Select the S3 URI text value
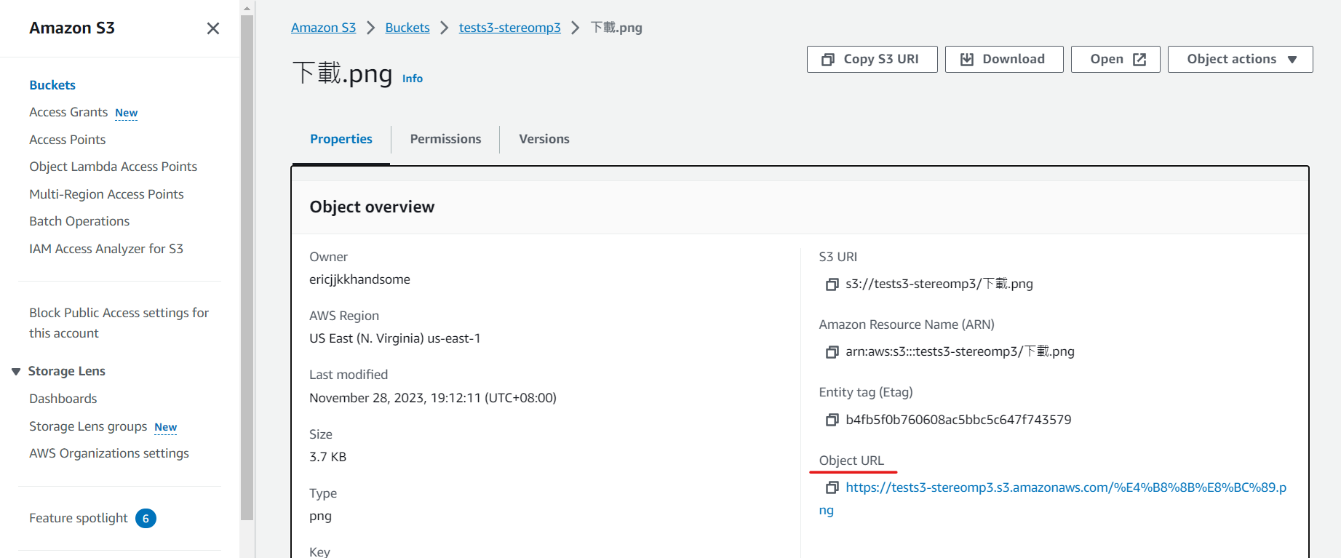The height and width of the screenshot is (558, 1341). coord(939,284)
